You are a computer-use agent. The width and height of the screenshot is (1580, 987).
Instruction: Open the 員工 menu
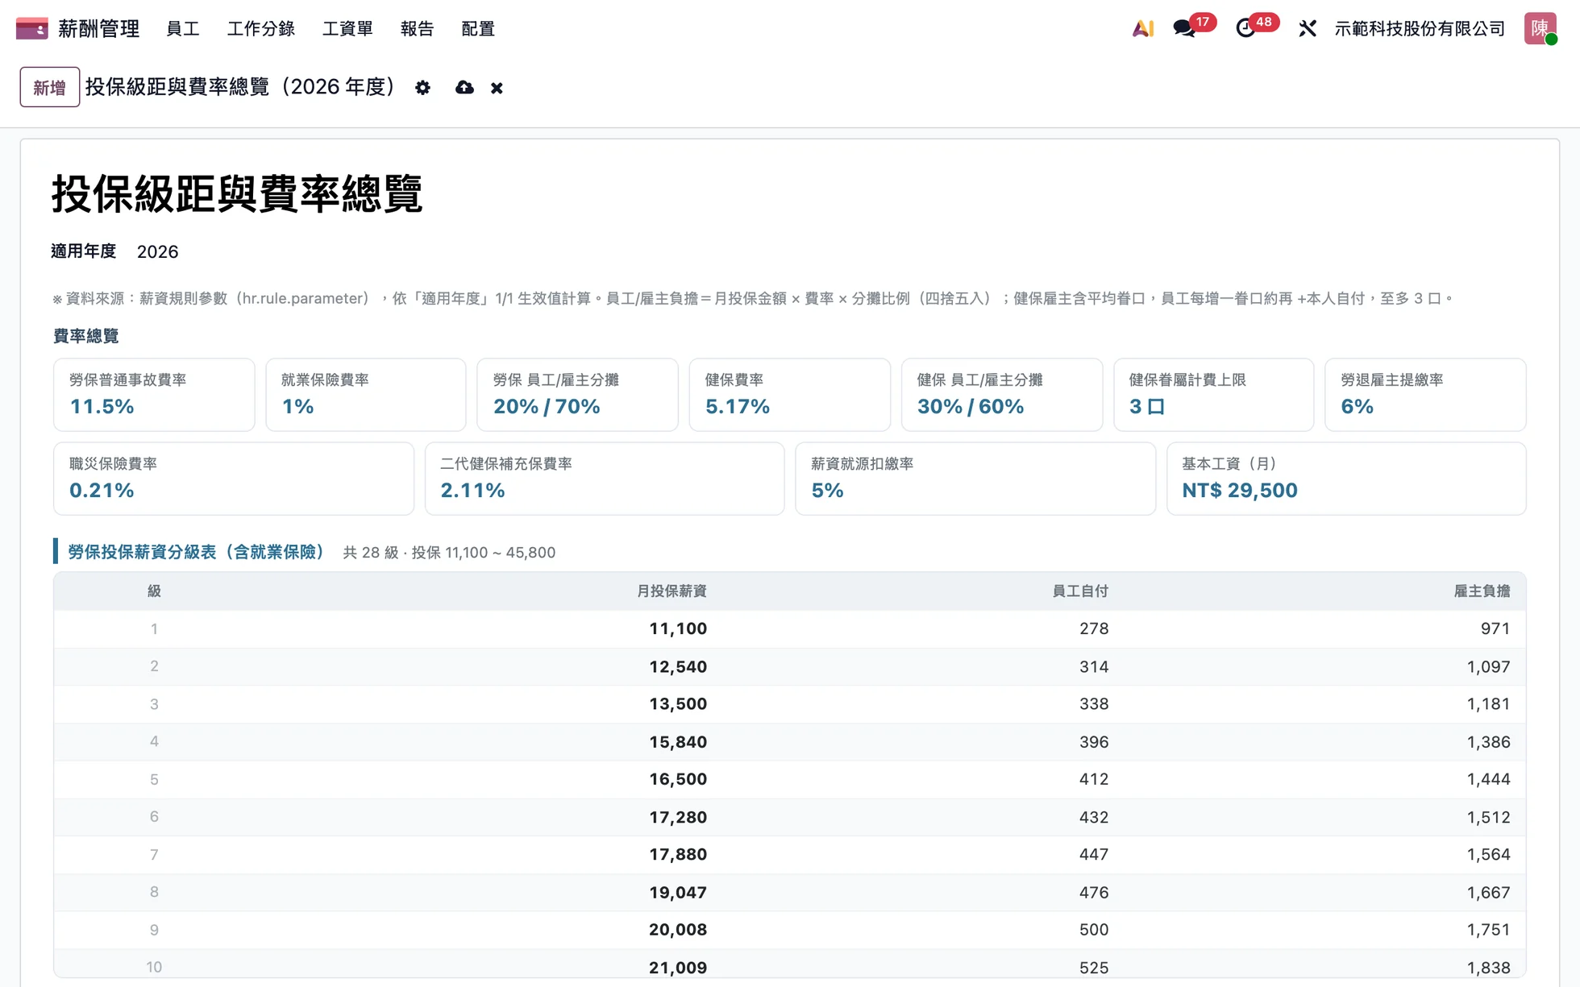183,29
